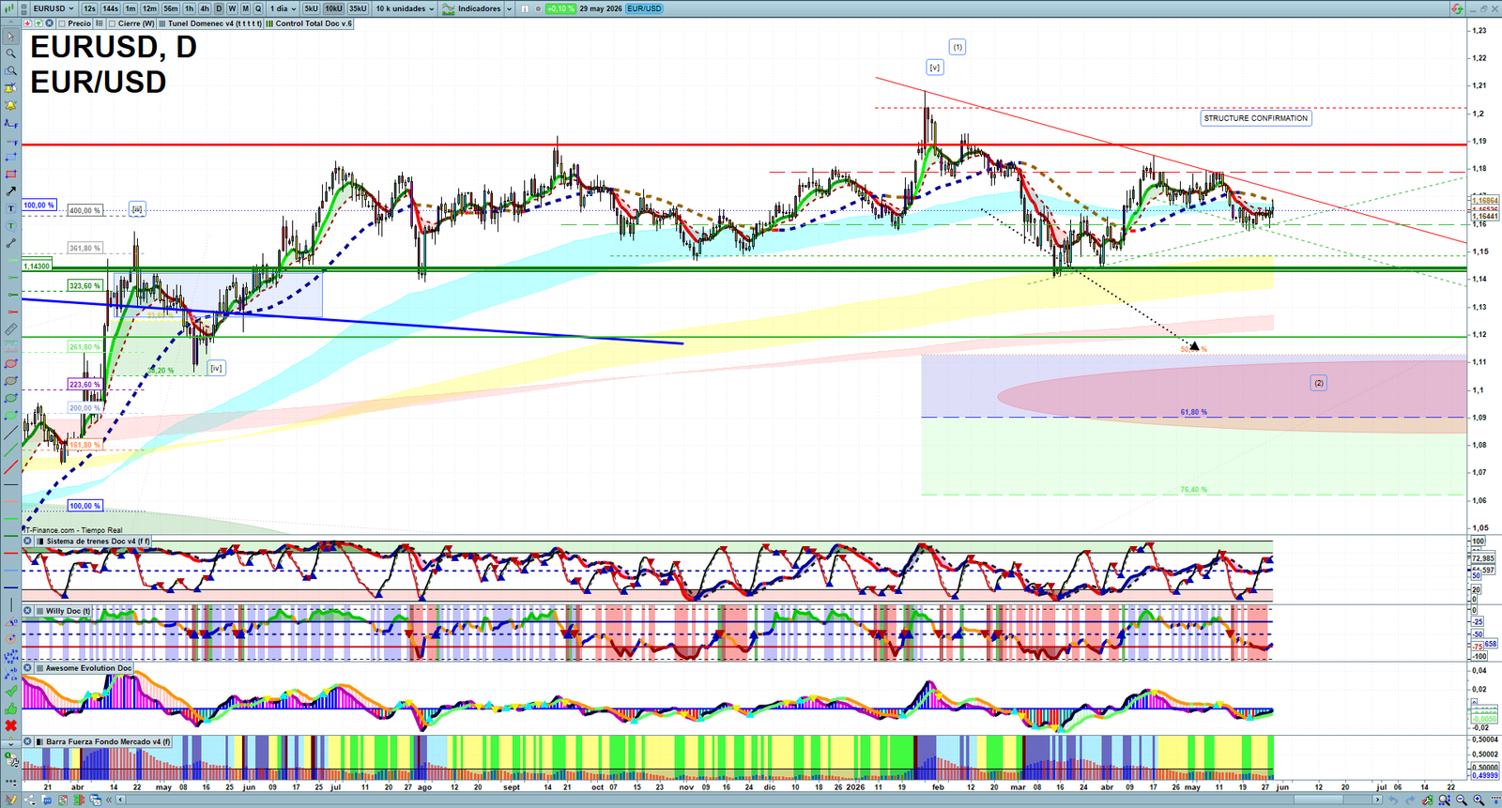Image resolution: width=1502 pixels, height=808 pixels.
Task: Click the STRUCTURE CONFIRMATION label on chart
Action: coord(1256,118)
